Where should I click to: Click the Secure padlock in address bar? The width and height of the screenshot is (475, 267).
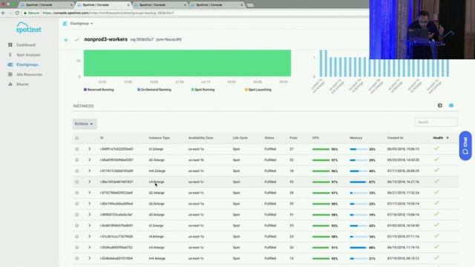click(25, 13)
